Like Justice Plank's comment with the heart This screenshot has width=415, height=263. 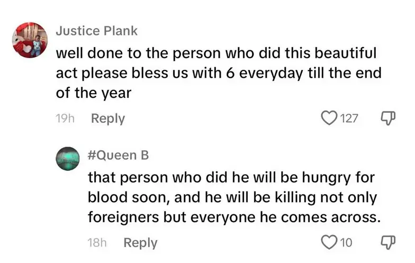pyautogui.click(x=329, y=118)
